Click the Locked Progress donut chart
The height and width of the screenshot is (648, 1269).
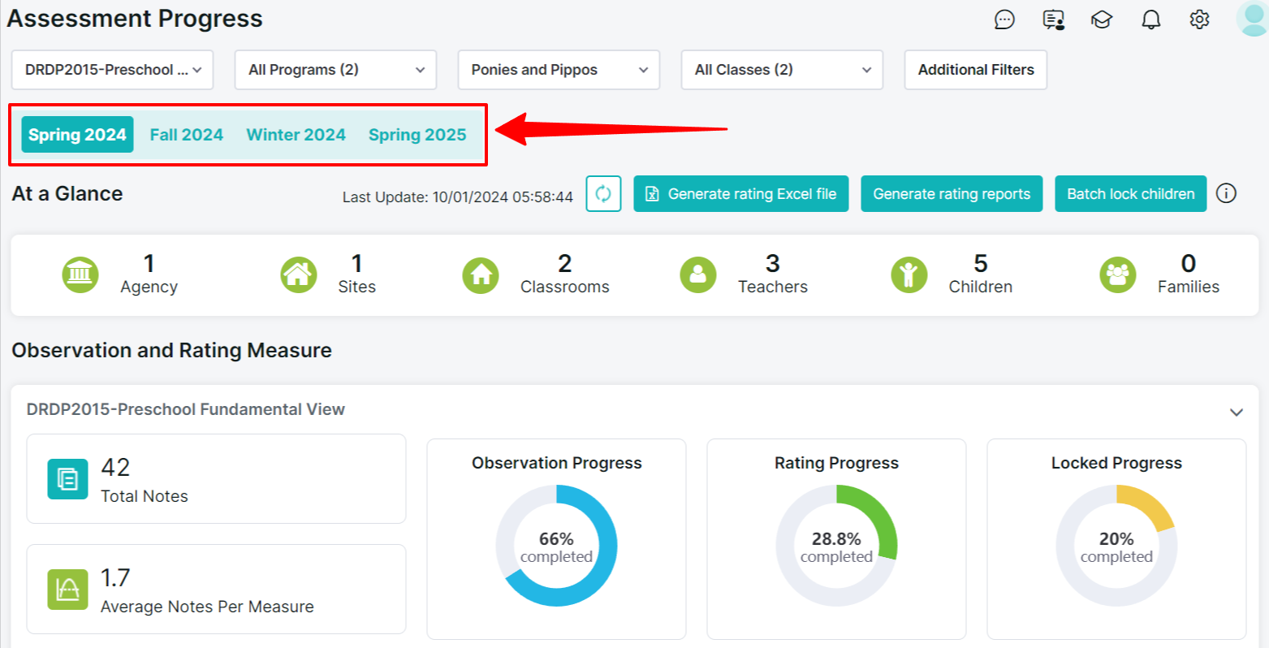[x=1117, y=546]
